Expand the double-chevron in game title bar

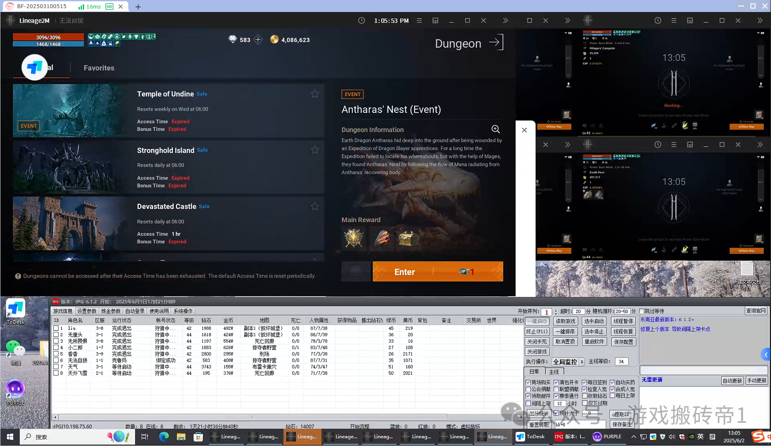(x=505, y=21)
